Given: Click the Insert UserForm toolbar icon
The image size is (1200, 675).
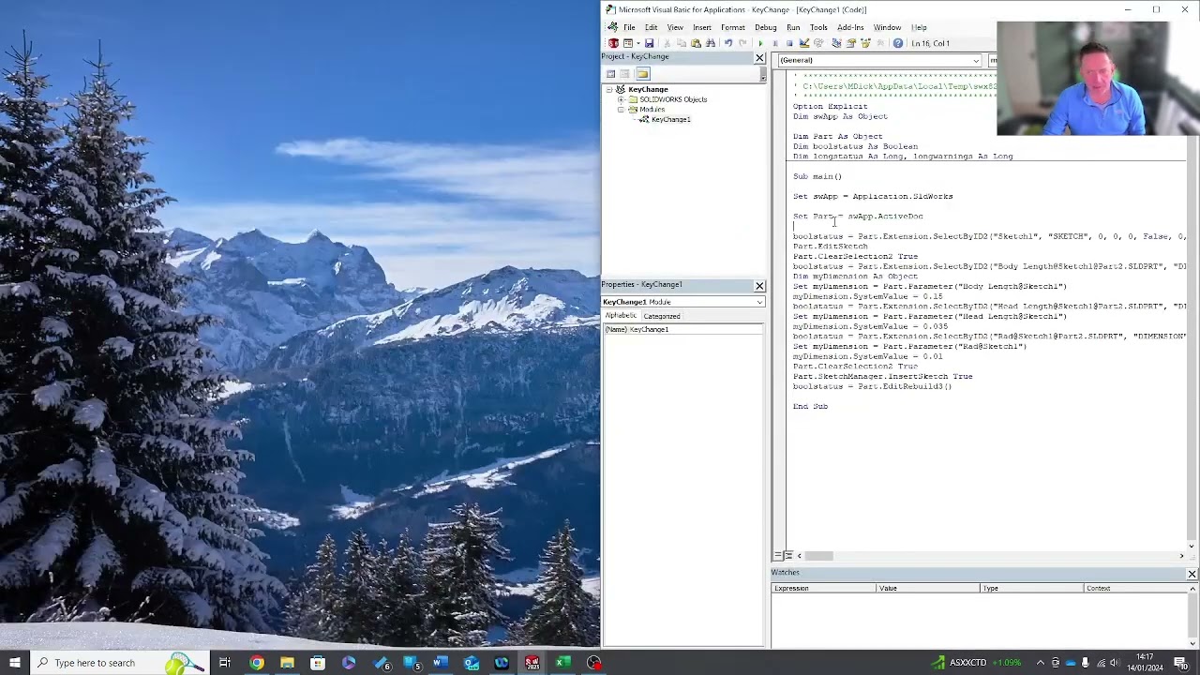Looking at the screenshot, I should pos(627,43).
